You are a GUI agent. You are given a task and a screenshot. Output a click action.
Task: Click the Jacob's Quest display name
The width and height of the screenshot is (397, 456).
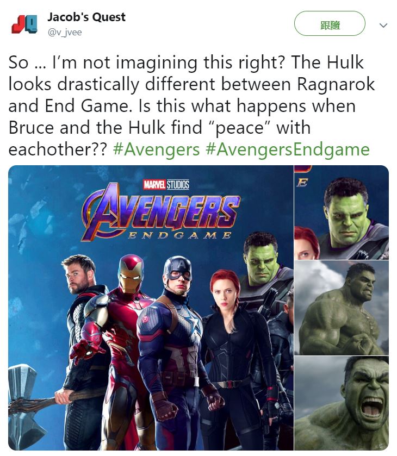86,17
